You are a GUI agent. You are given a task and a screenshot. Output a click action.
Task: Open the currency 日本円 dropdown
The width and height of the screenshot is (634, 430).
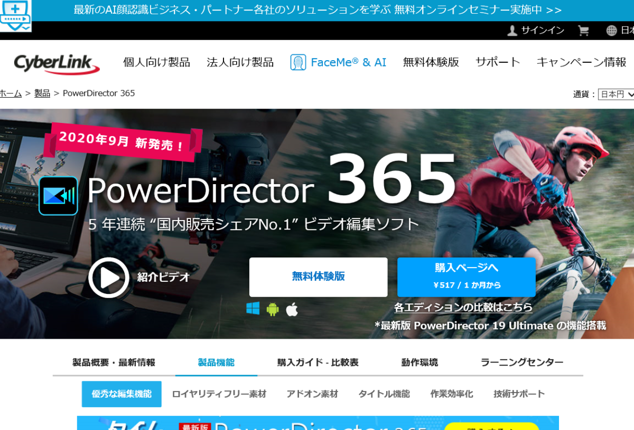pos(616,94)
